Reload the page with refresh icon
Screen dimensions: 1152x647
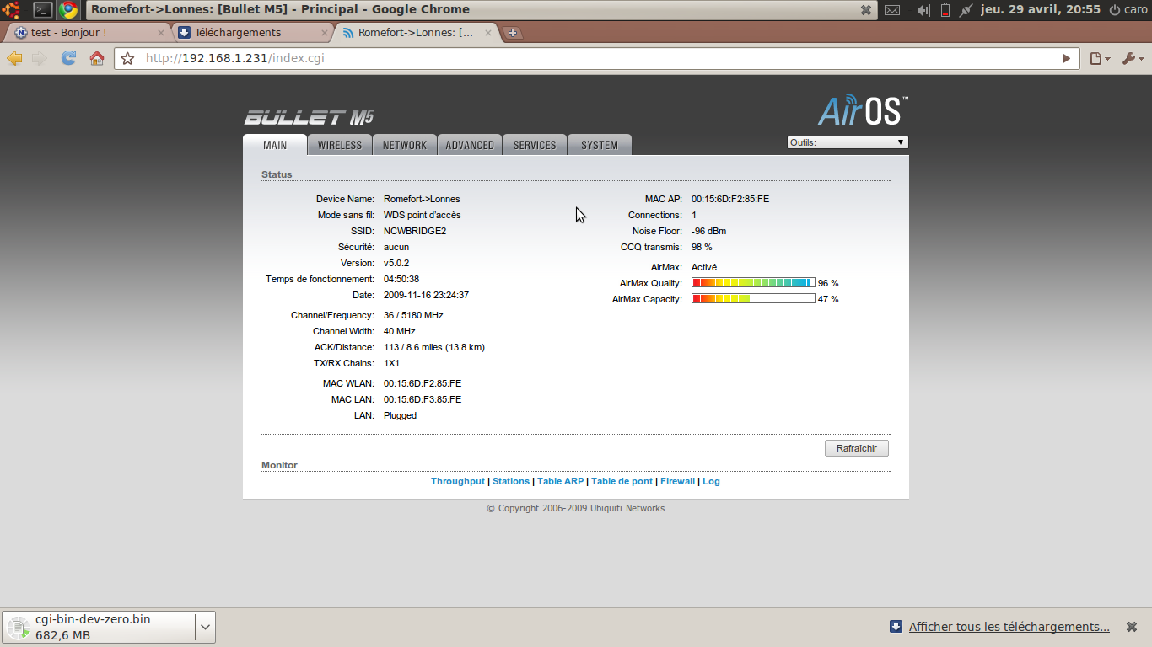(x=68, y=58)
